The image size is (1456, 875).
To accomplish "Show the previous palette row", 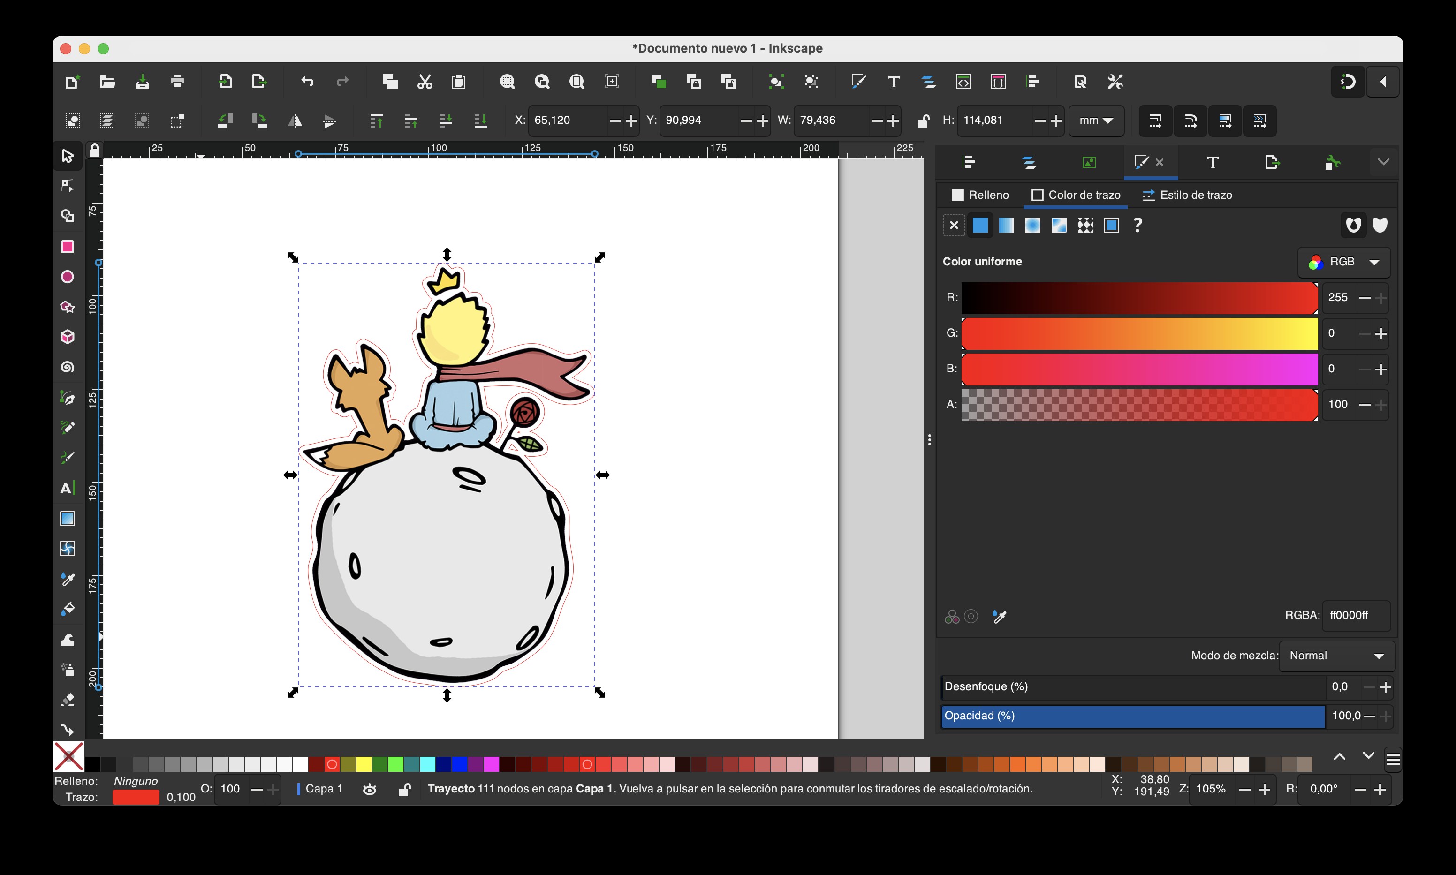I will (x=1340, y=757).
